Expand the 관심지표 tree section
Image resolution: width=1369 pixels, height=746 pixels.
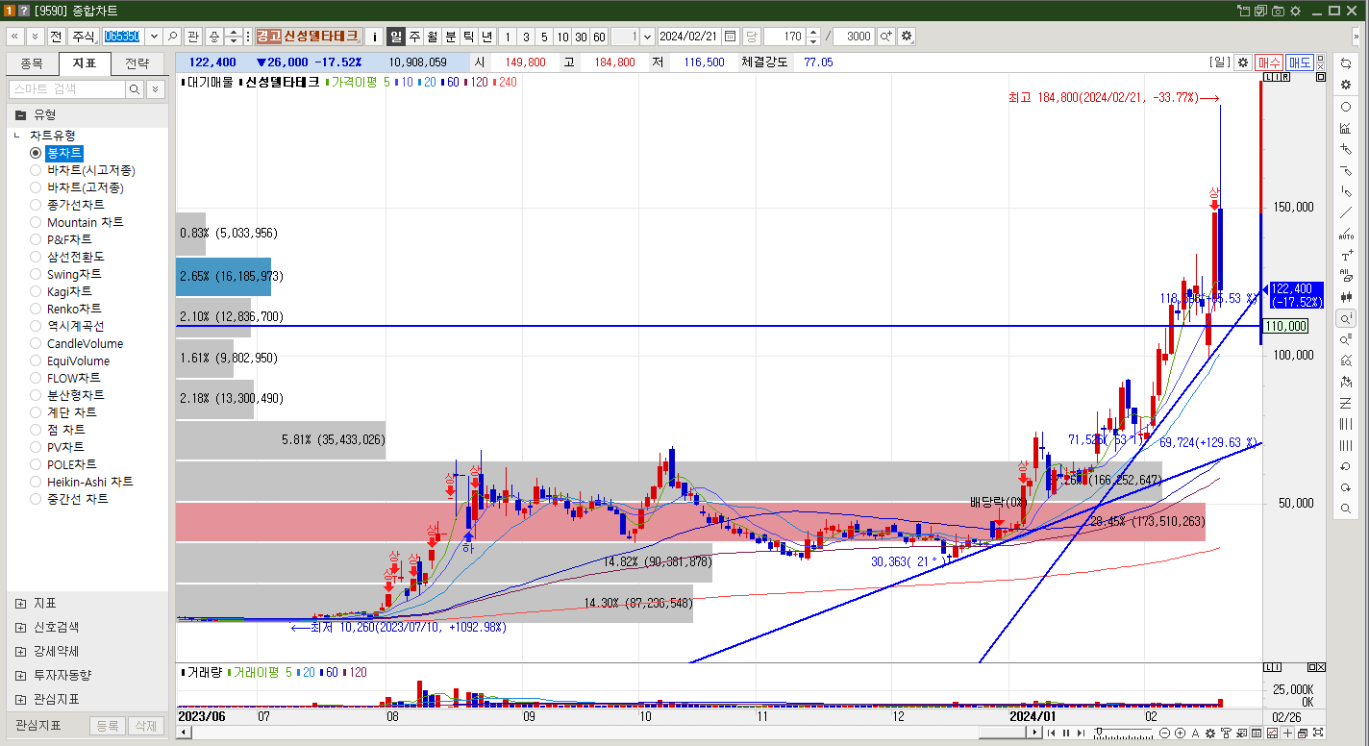coord(21,700)
